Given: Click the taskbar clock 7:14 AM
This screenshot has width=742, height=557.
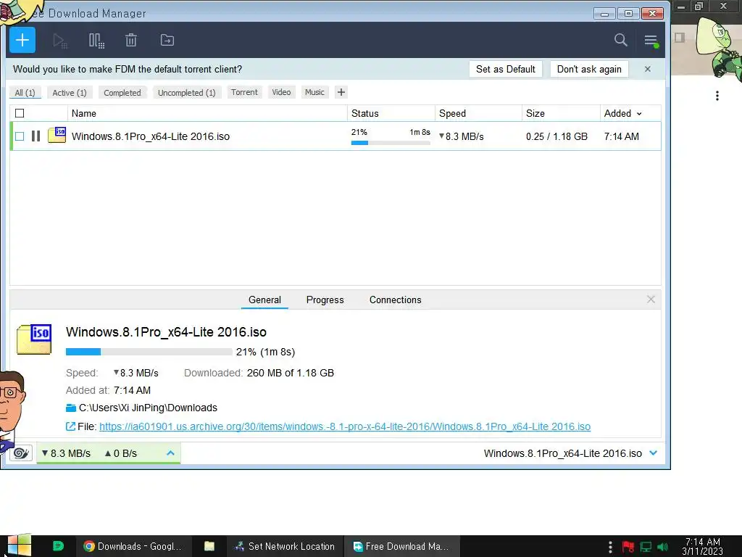Looking at the screenshot, I should pos(703,546).
